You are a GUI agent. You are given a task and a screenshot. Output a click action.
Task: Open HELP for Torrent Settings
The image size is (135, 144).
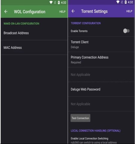coord(129,11)
